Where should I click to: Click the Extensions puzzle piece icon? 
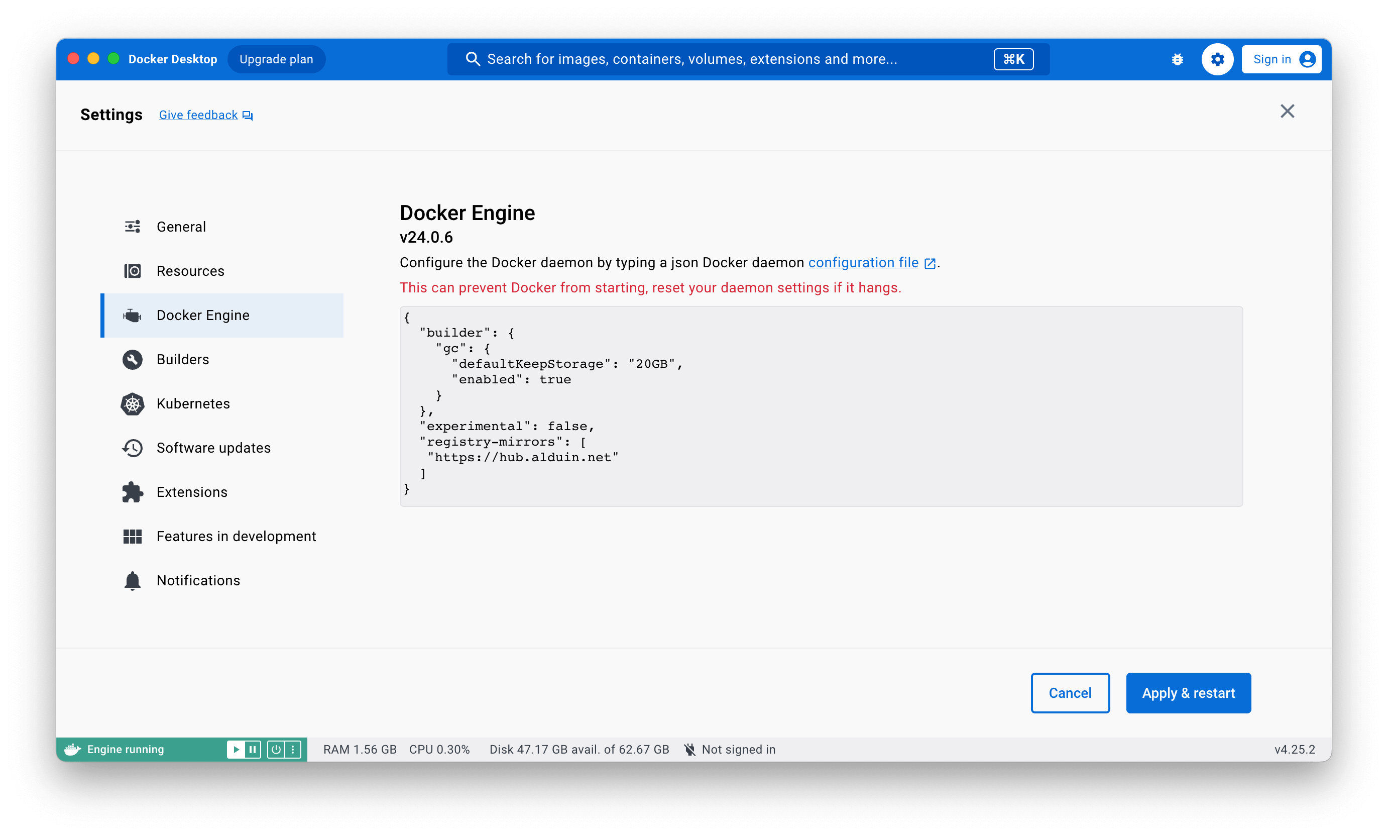coord(133,492)
